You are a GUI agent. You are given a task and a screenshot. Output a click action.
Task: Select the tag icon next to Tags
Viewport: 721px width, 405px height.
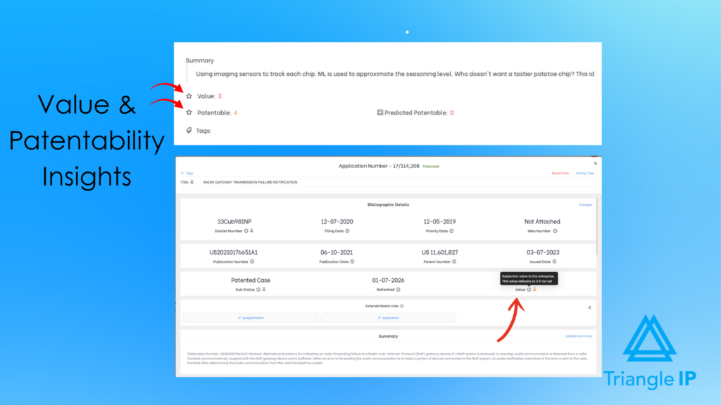[x=189, y=129]
